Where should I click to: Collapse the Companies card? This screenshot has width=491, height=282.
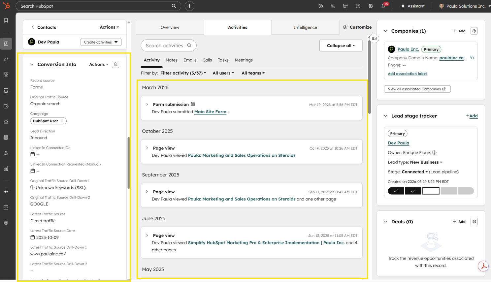385,31
